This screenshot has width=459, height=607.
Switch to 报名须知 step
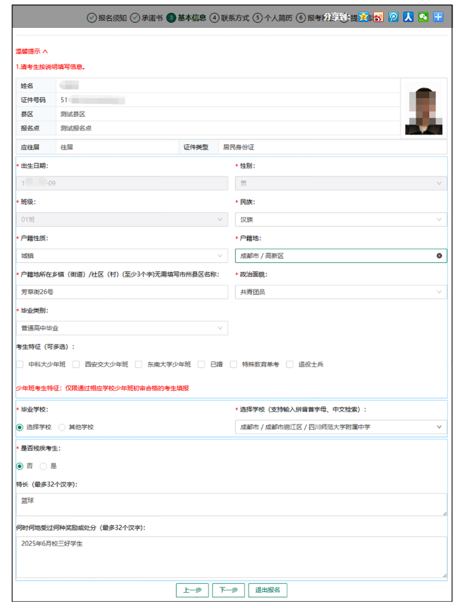click(x=107, y=18)
